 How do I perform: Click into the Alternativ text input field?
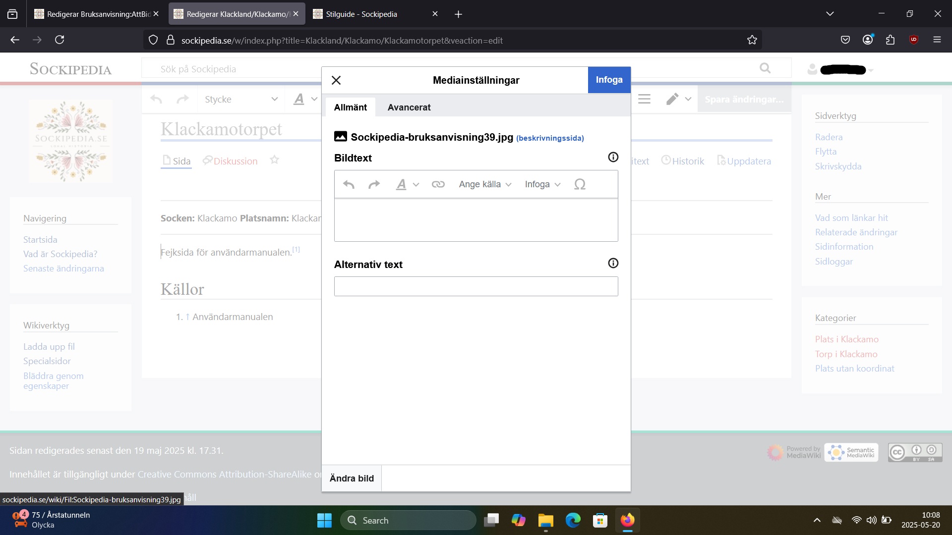pos(476,286)
